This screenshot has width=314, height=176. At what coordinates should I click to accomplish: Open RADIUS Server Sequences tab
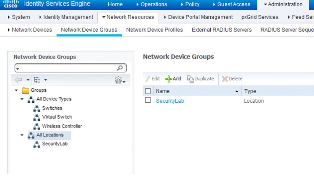click(x=287, y=30)
